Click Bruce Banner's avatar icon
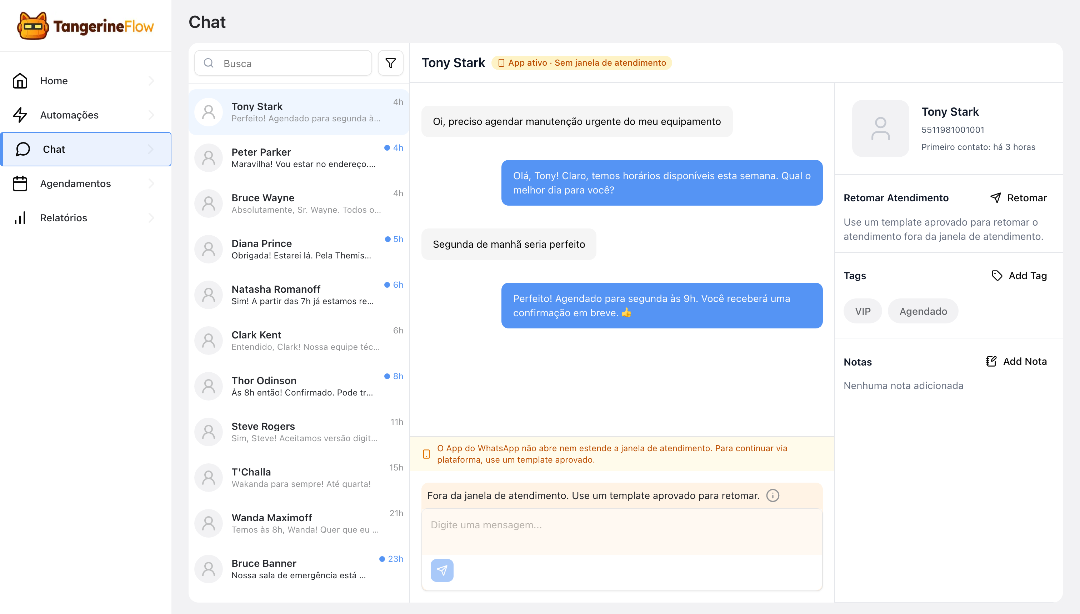1080x614 pixels. [x=209, y=569]
